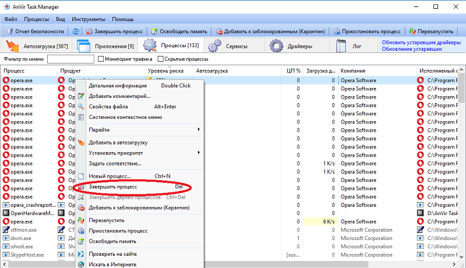Click Приостановить процесс in the toolbar
The width and height of the screenshot is (466, 268).
coord(368,31)
